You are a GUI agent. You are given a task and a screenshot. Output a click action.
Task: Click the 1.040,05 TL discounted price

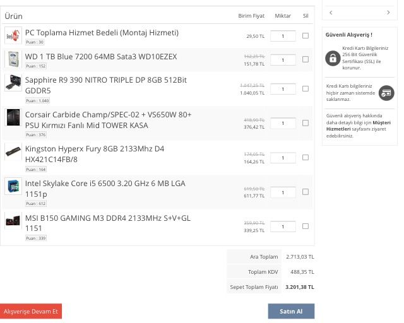point(252,93)
